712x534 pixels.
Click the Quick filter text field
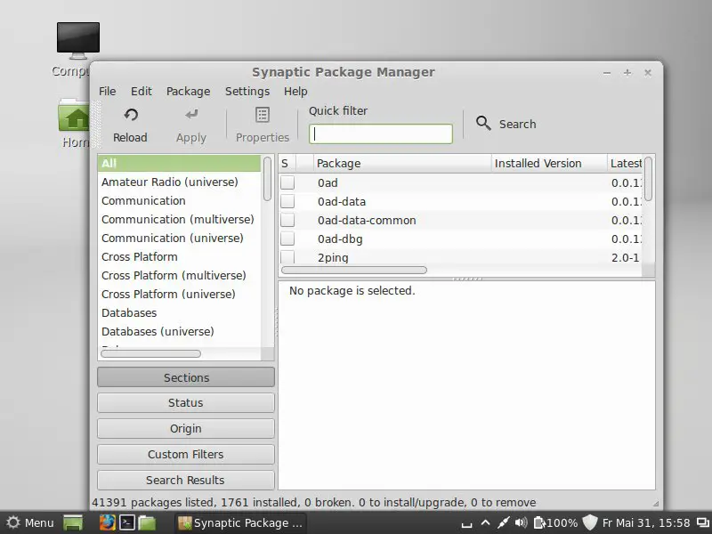coord(381,134)
